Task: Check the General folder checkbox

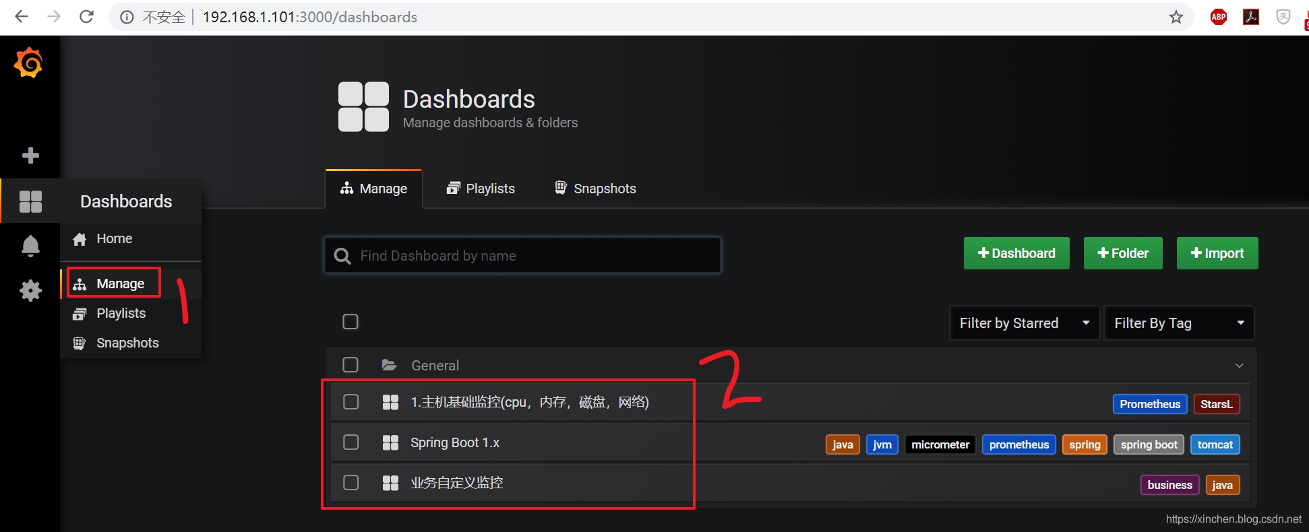Action: point(351,365)
